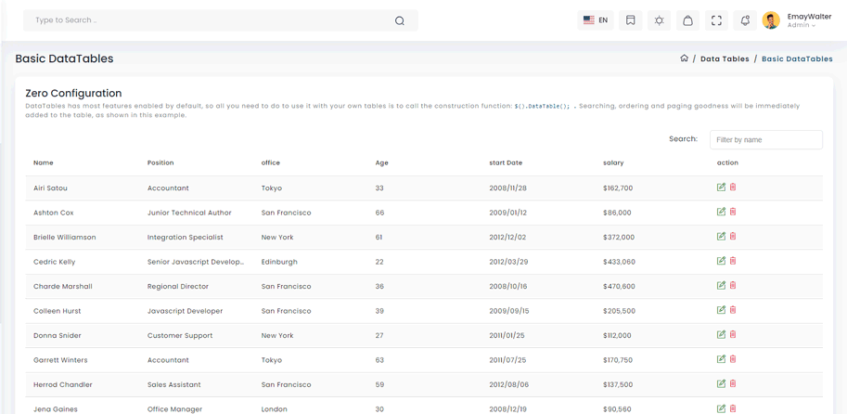Edit the Cedric Kelly row
Image resolution: width=847 pixels, height=414 pixels.
[x=721, y=261]
